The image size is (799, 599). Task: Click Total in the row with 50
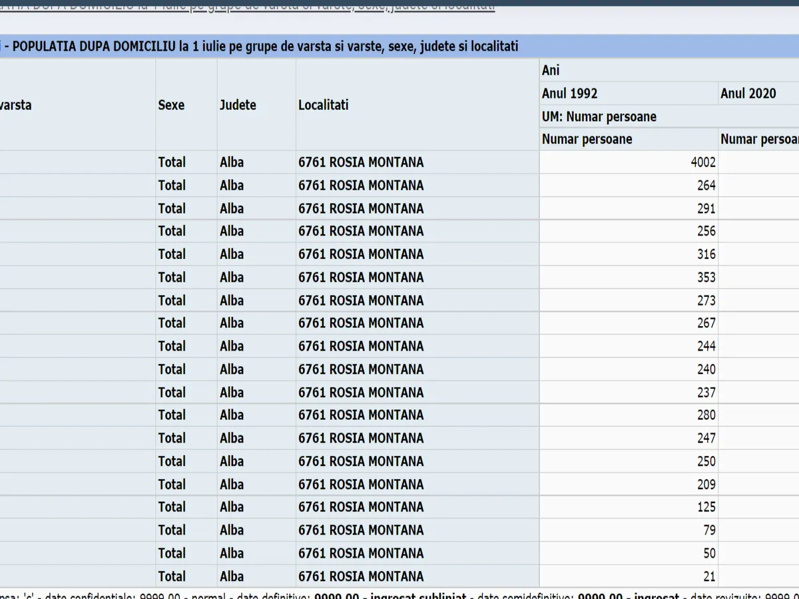(x=172, y=553)
